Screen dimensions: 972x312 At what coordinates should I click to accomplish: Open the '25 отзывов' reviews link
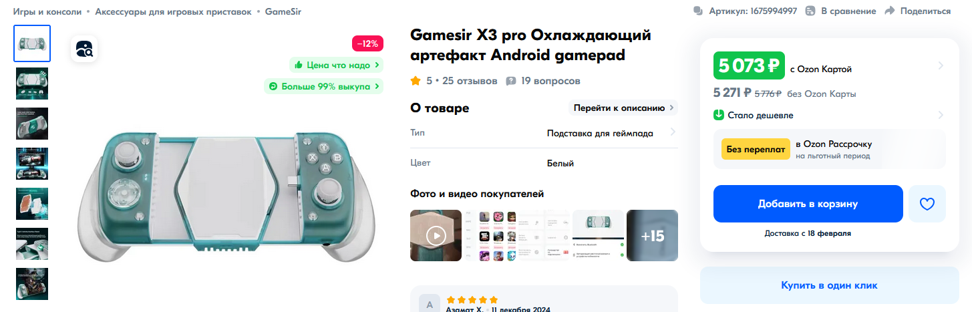(470, 81)
